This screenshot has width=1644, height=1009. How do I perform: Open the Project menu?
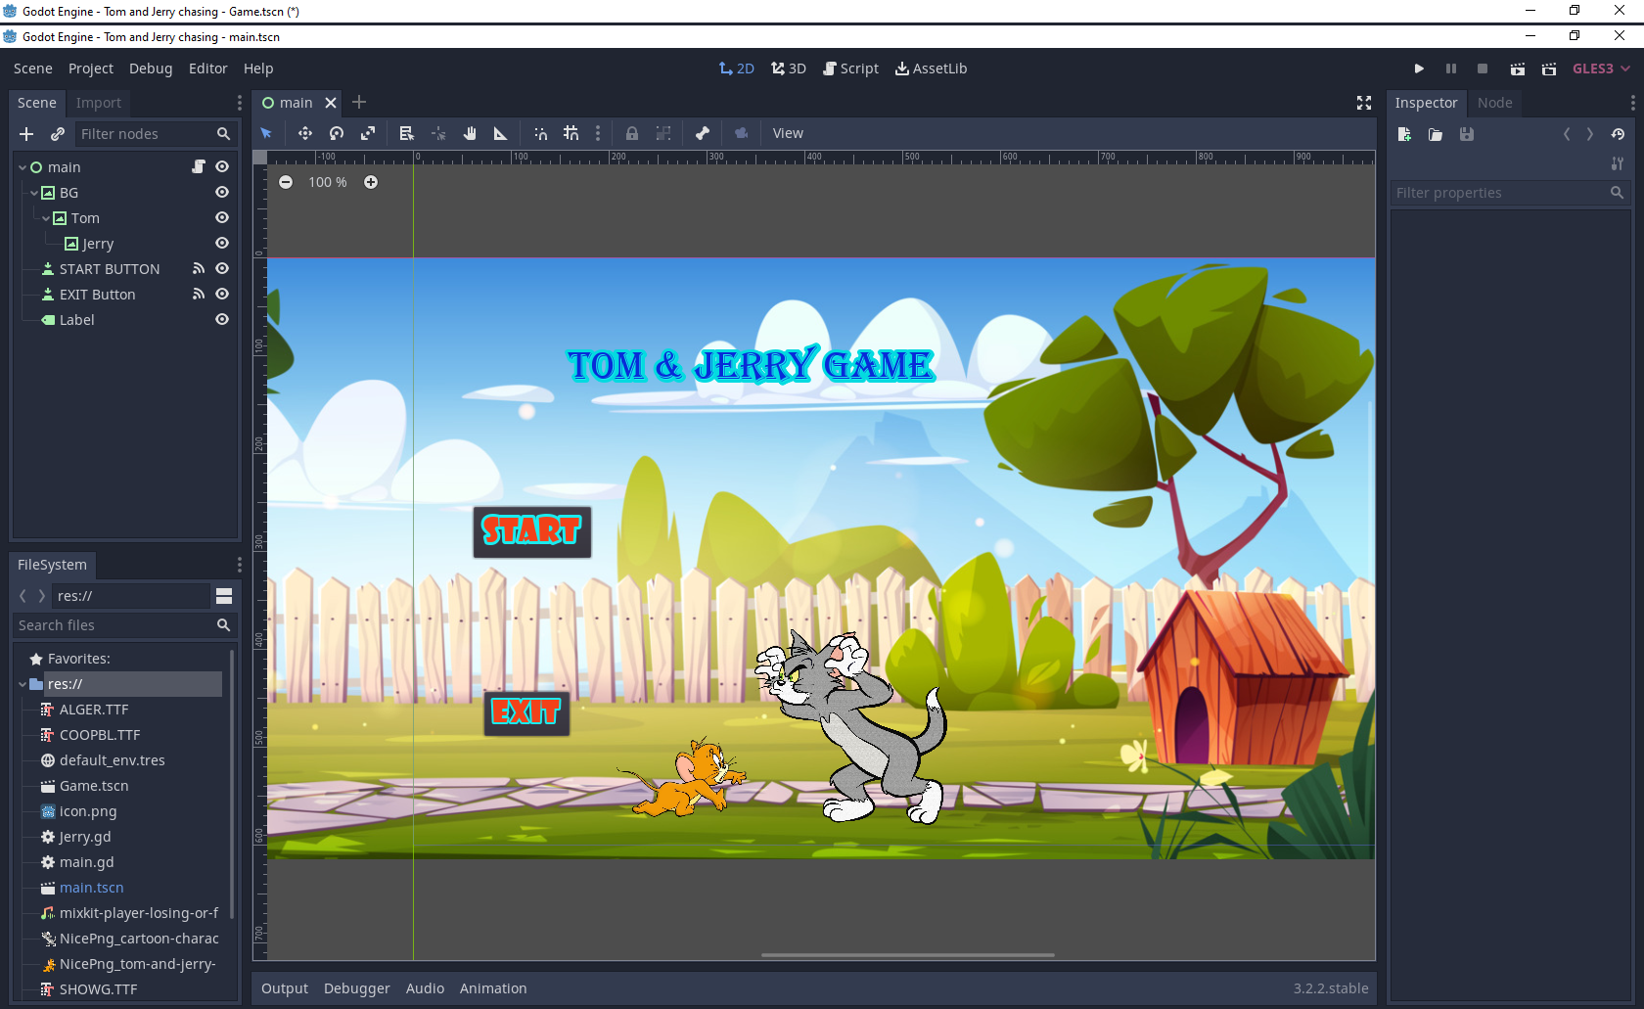pos(90,69)
